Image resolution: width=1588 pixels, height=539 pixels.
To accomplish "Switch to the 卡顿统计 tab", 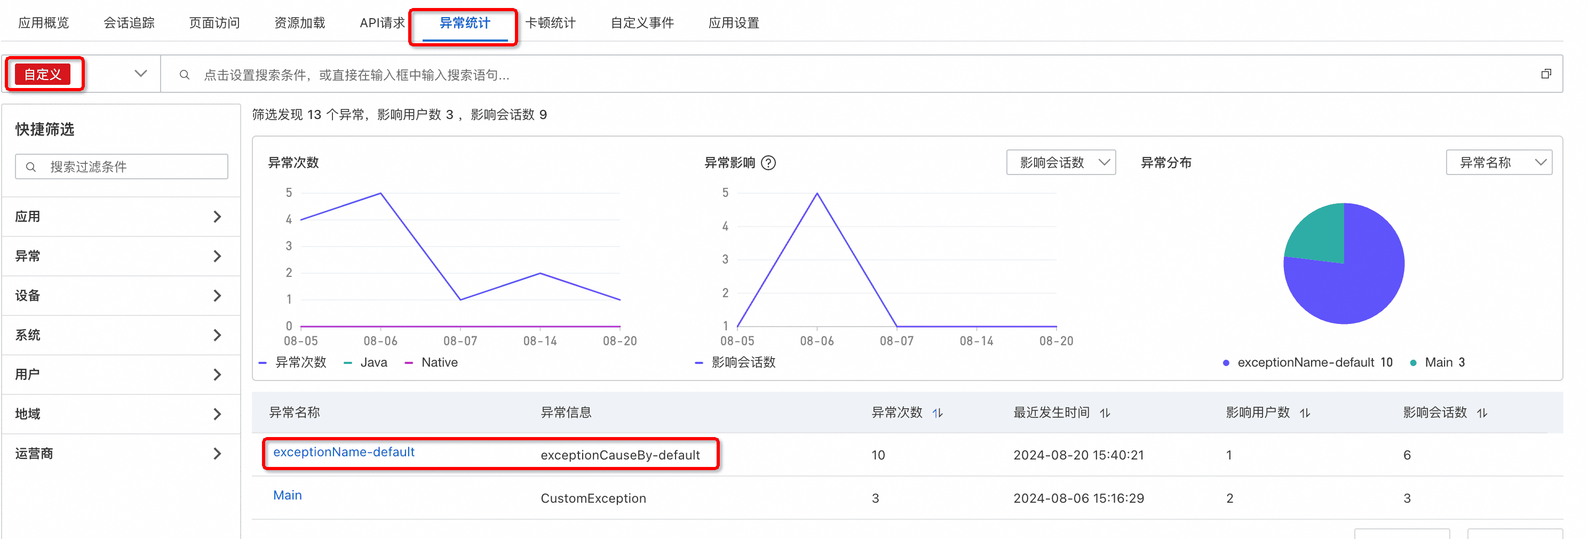I will (x=550, y=23).
